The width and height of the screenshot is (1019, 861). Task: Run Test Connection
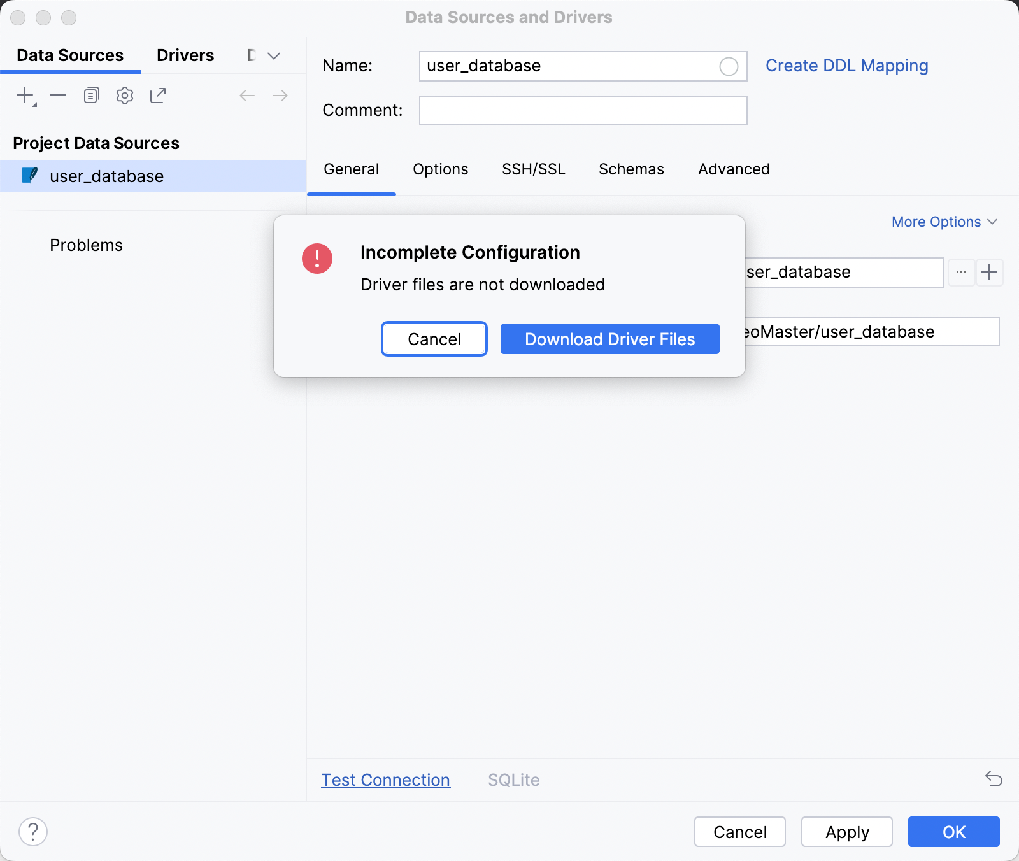385,779
